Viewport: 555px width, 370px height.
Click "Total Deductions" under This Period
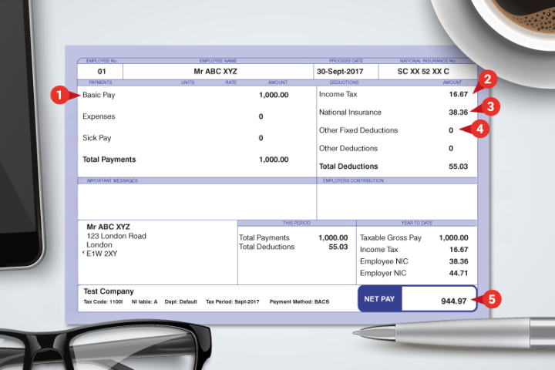tap(267, 247)
